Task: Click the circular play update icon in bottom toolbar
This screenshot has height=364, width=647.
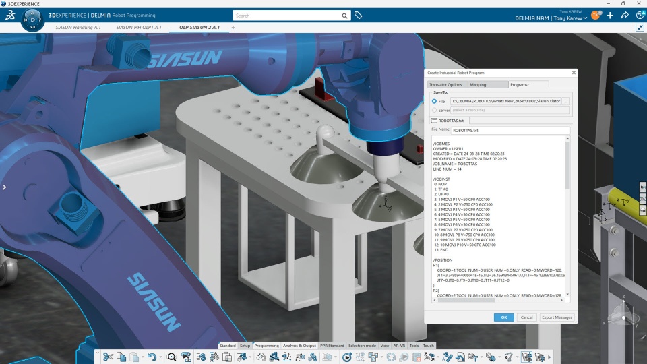Action: pyautogui.click(x=347, y=357)
